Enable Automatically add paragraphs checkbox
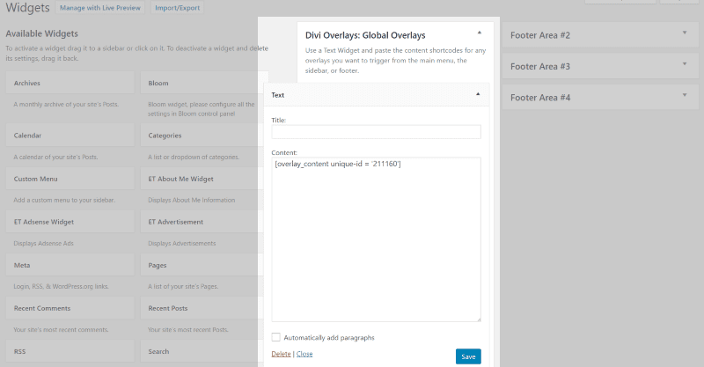 pyautogui.click(x=276, y=337)
